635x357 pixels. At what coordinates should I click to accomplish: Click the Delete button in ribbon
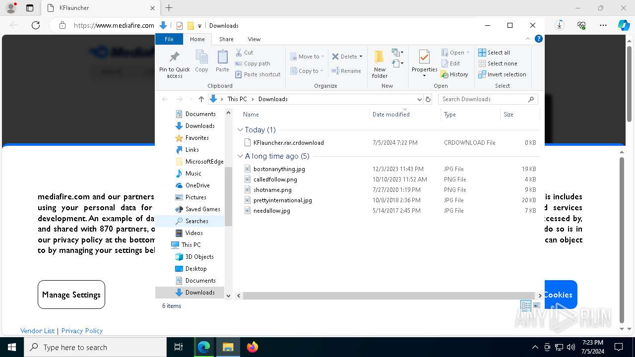[x=344, y=57]
